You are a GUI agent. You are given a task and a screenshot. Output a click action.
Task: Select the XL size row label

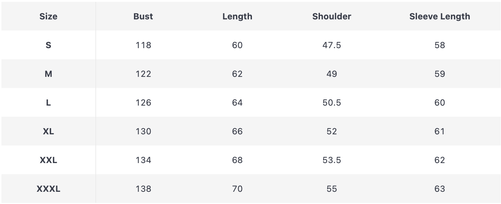[48, 131]
